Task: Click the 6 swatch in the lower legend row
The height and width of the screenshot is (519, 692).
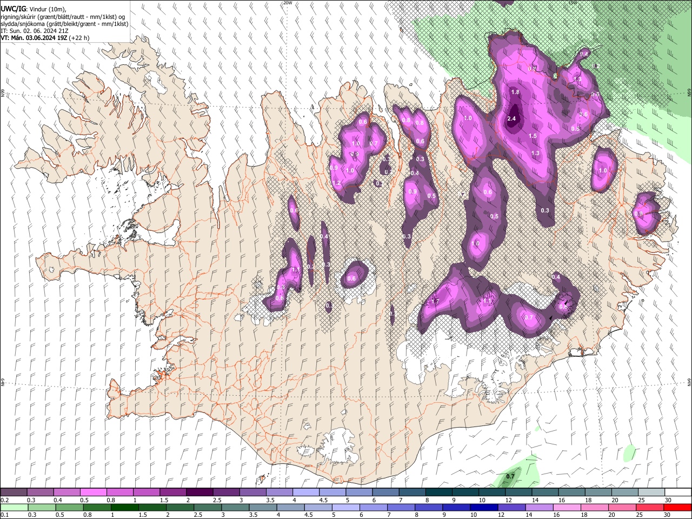Action: (x=374, y=507)
